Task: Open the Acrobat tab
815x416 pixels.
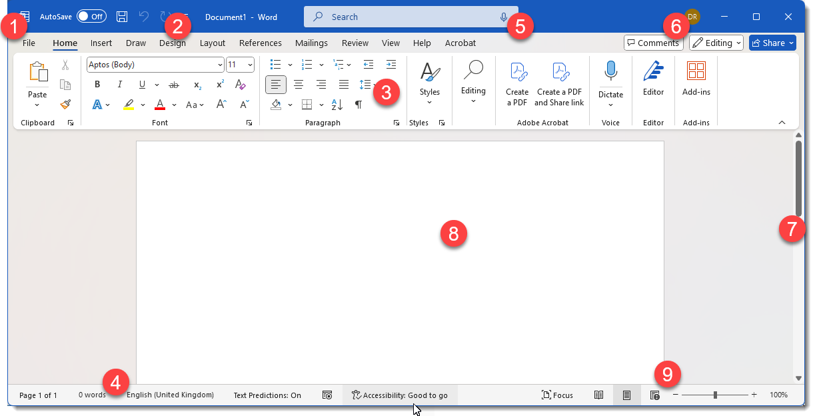Action: (460, 43)
